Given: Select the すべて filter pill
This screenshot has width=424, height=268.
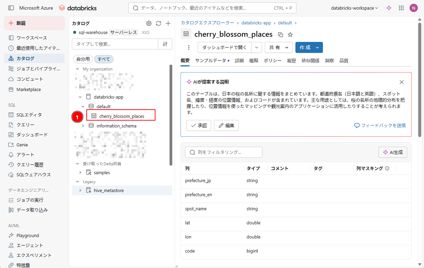Looking at the screenshot, I should pos(104,59).
